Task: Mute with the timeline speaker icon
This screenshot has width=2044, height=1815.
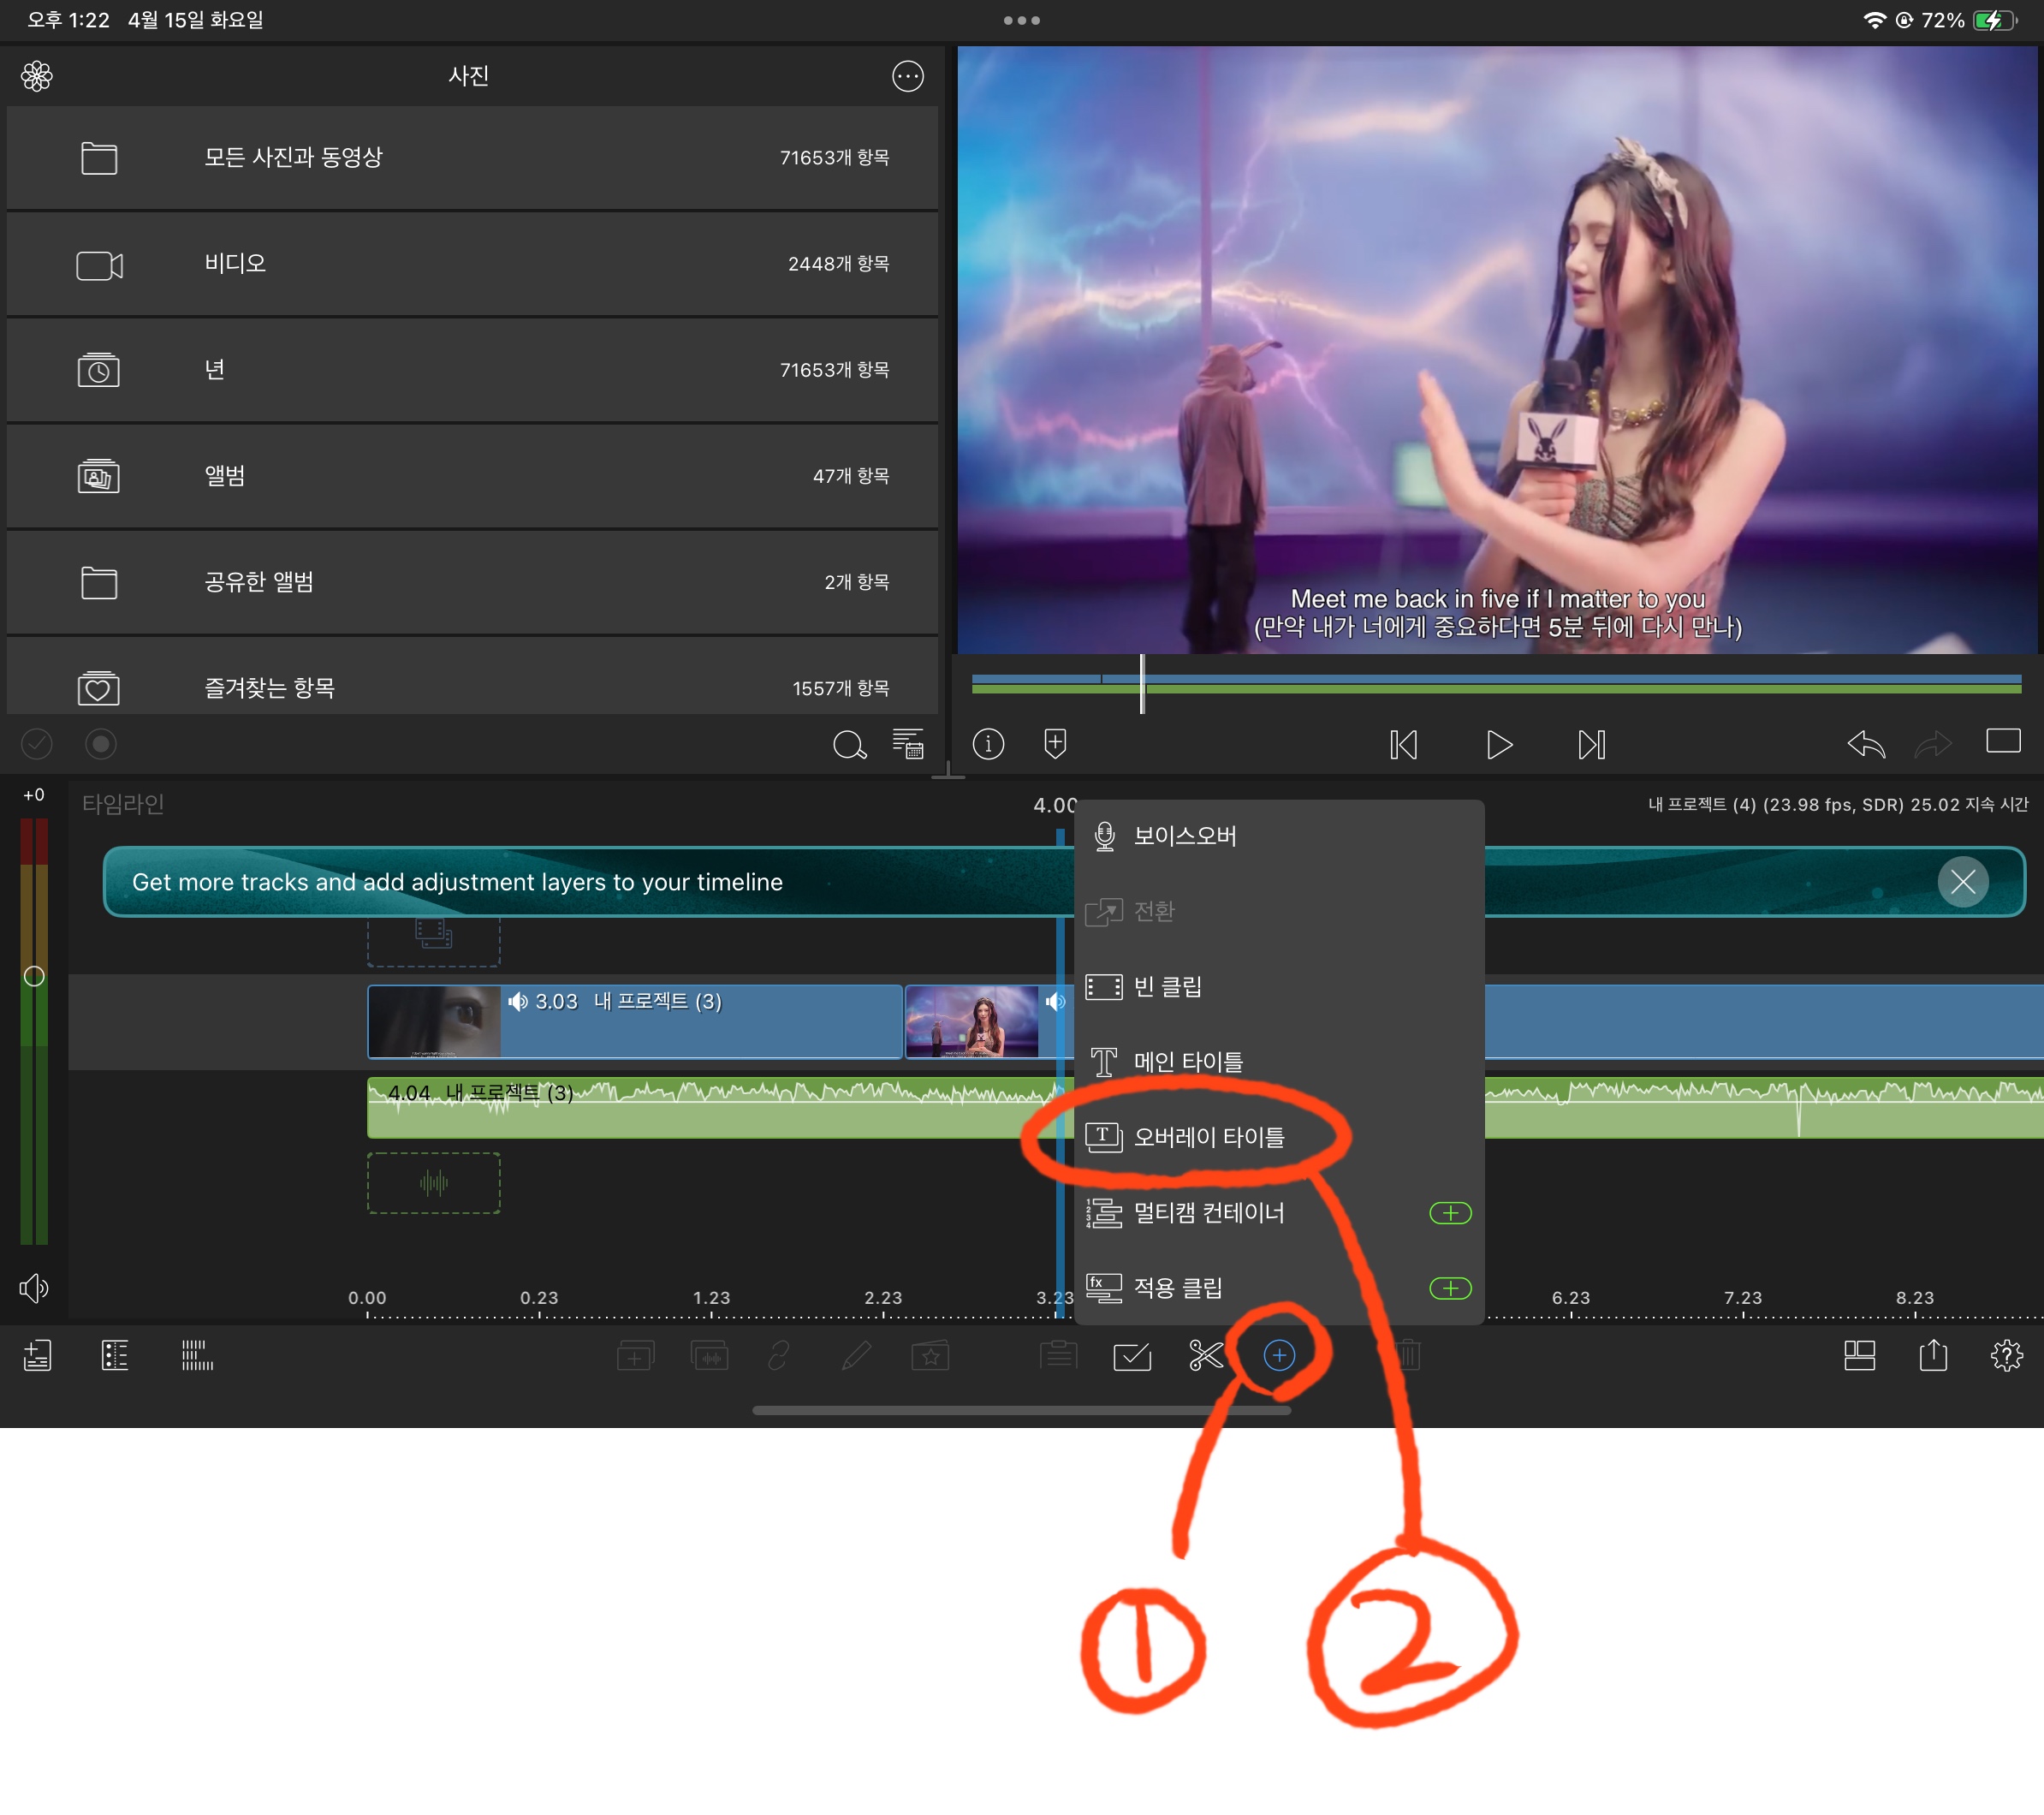Action: 34,1288
